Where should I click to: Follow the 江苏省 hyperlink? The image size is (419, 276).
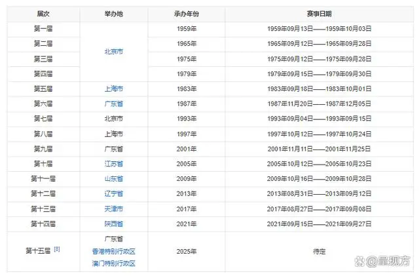[114, 163]
